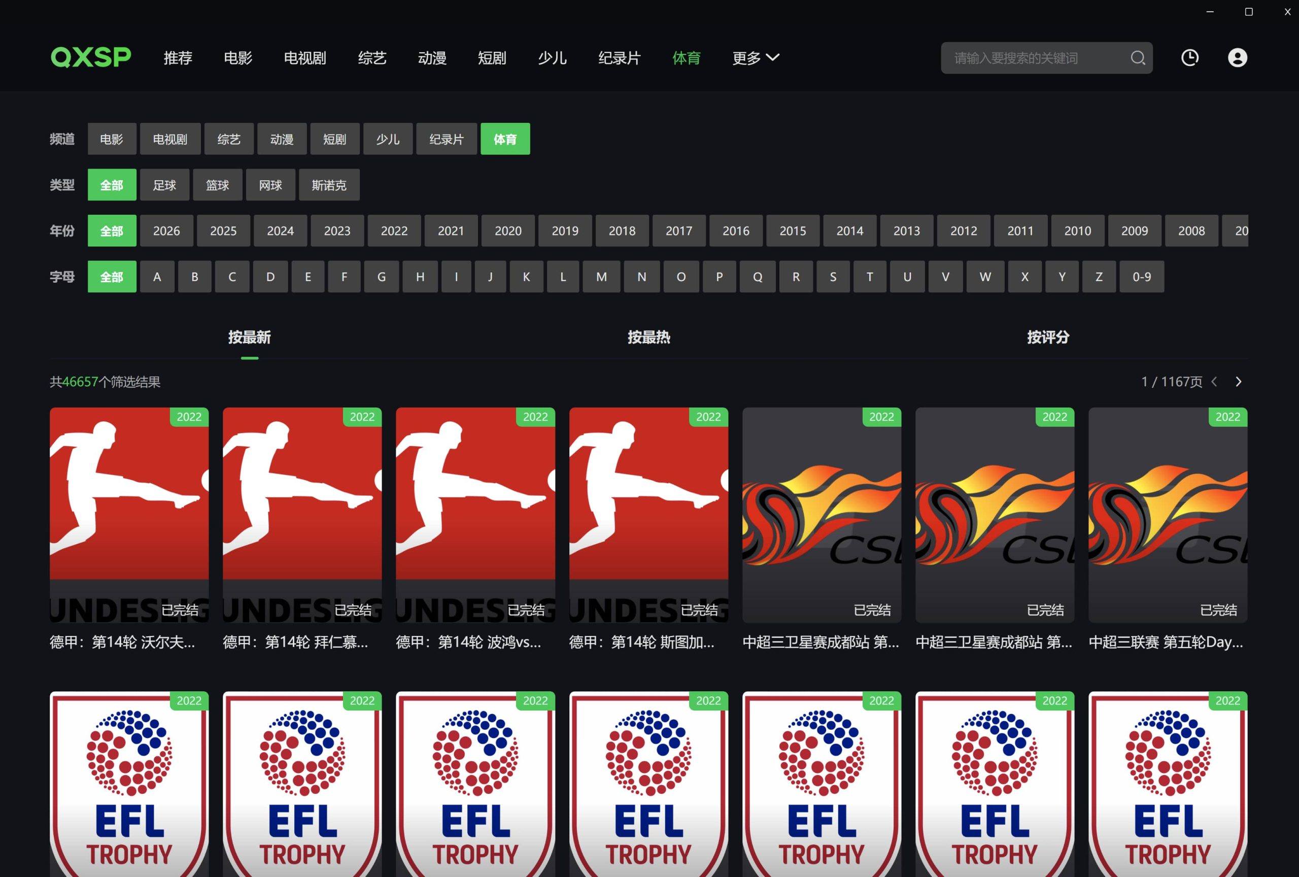Viewport: 1299px width, 877px height.
Task: Filter type by 足球
Action: [x=165, y=184]
